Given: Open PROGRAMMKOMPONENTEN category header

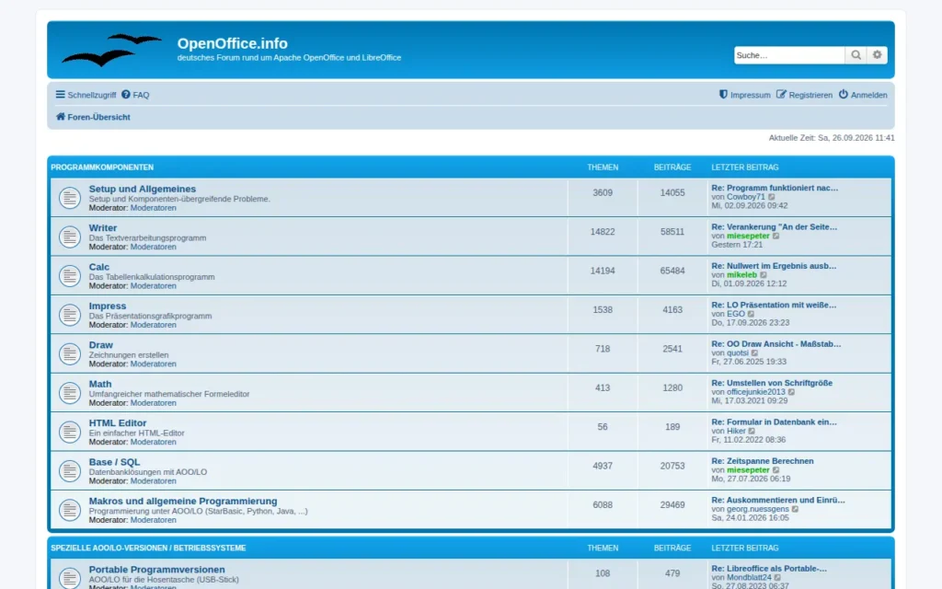Looking at the screenshot, I should pyautogui.click(x=102, y=167).
